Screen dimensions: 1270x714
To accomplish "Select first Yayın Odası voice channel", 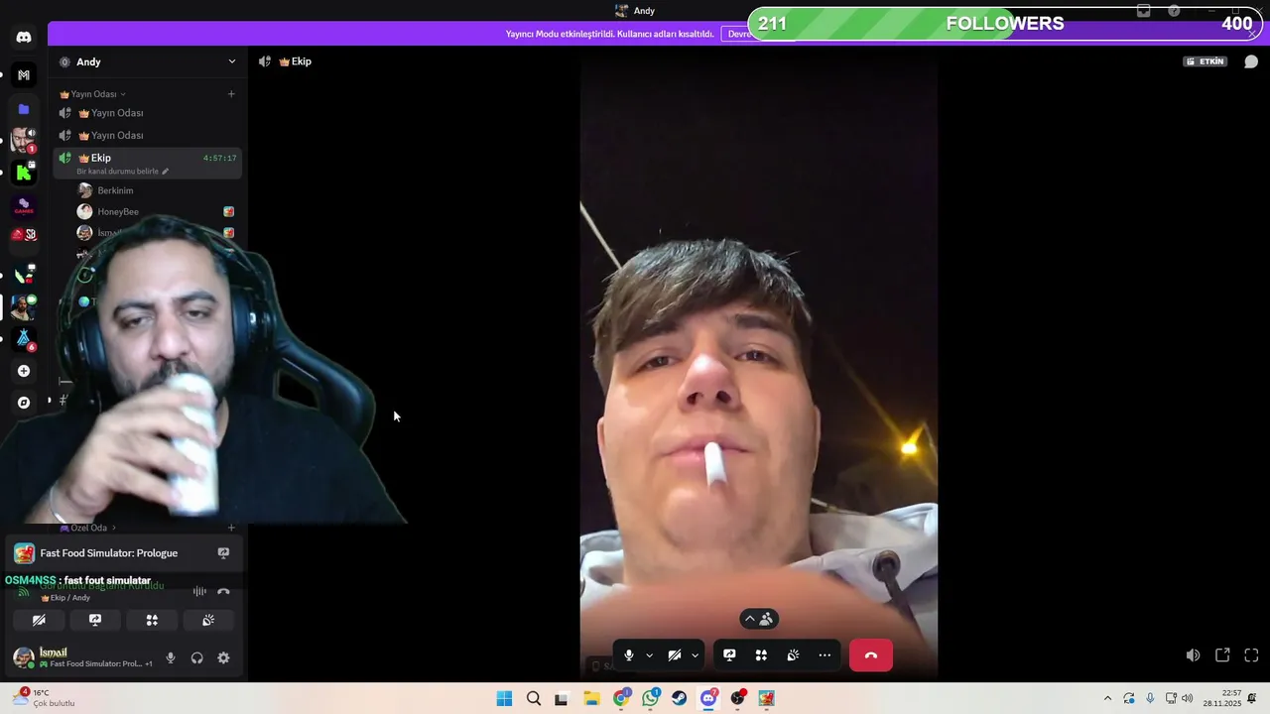I will click(147, 113).
